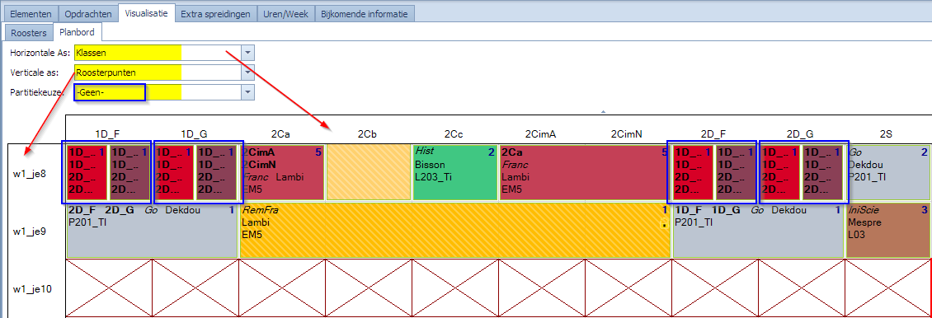Click the dark maroon block under 1D_F

click(131, 173)
